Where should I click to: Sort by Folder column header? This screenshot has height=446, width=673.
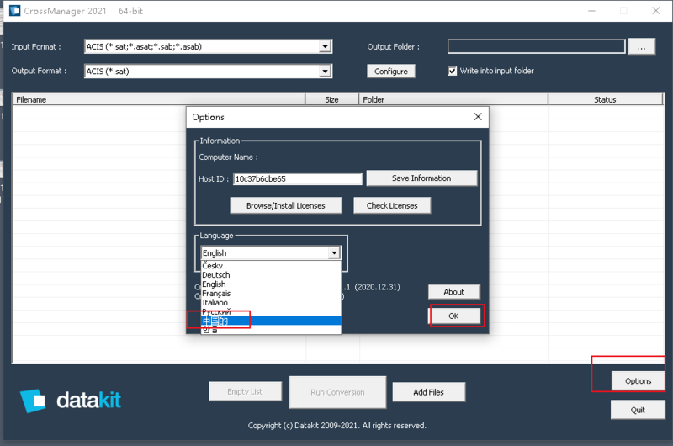coord(453,99)
